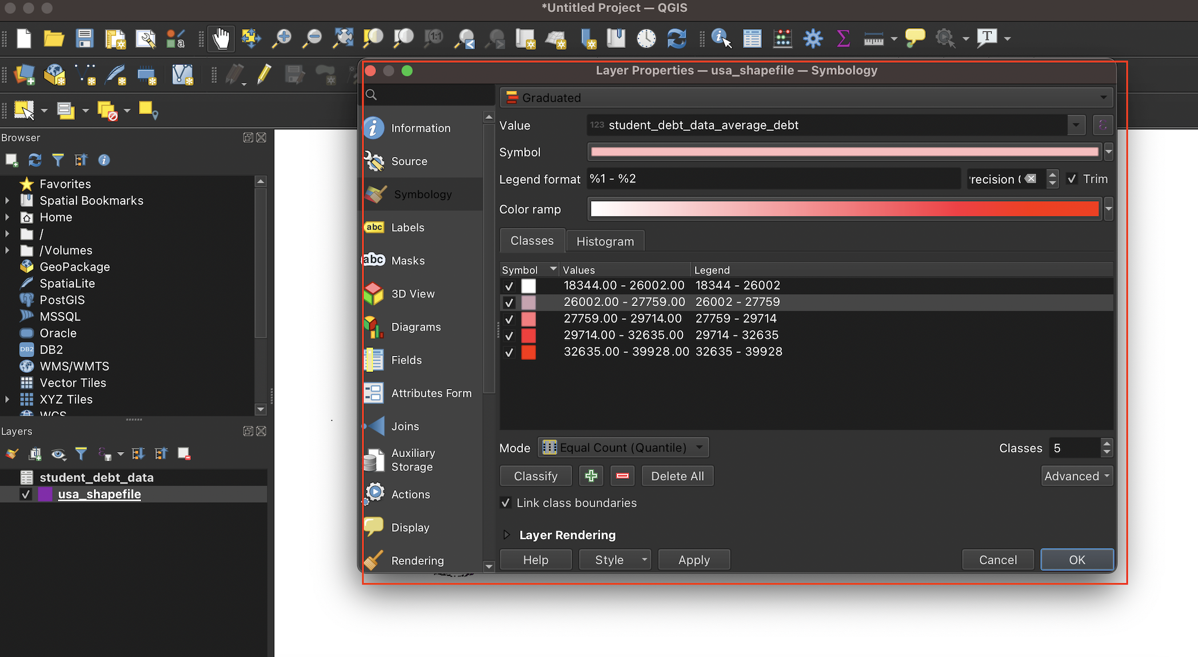Expand Spatial Bookmarks in Browser tree
Viewport: 1198px width, 657px height.
click(7, 201)
